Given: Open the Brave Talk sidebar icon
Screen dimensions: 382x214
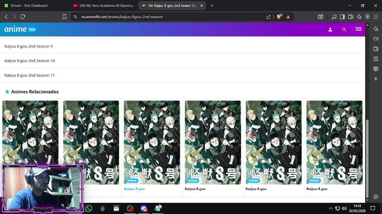Looking at the screenshot, I should click(x=376, y=39).
